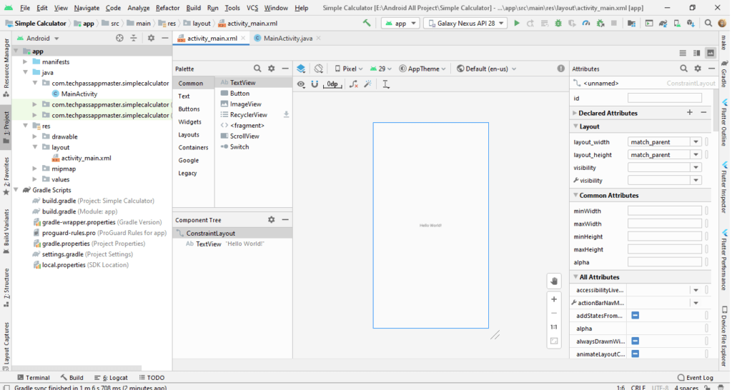732x390 pixels.
Task: Collapse the Common Attributes section
Action: pyautogui.click(x=575, y=195)
